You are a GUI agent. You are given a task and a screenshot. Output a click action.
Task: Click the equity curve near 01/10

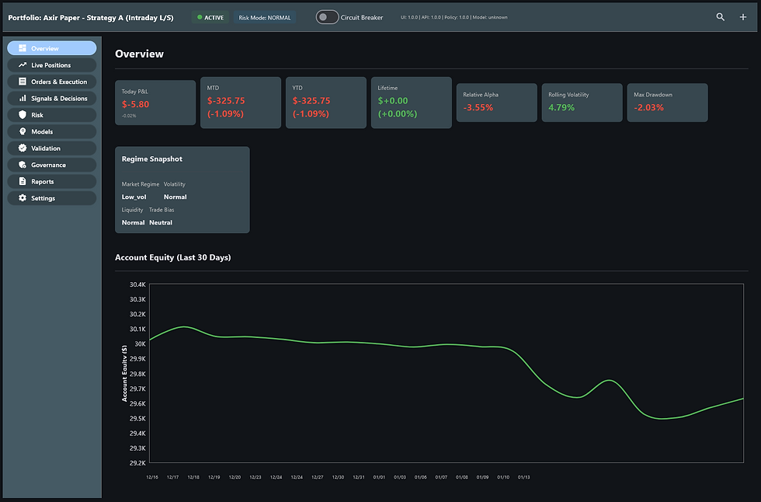503,347
